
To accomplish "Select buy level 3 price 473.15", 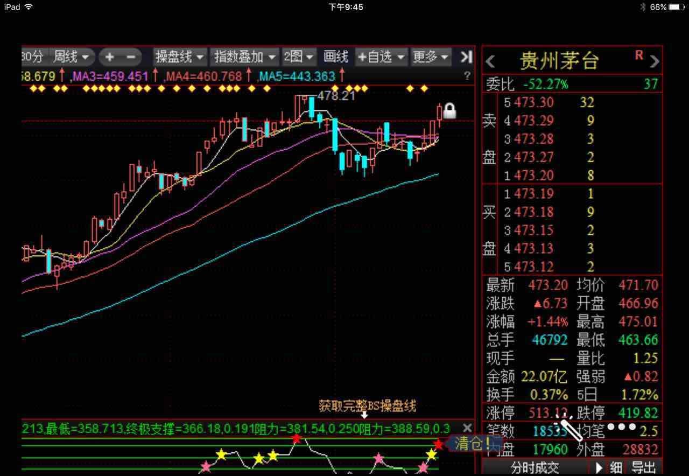I will coord(533,230).
